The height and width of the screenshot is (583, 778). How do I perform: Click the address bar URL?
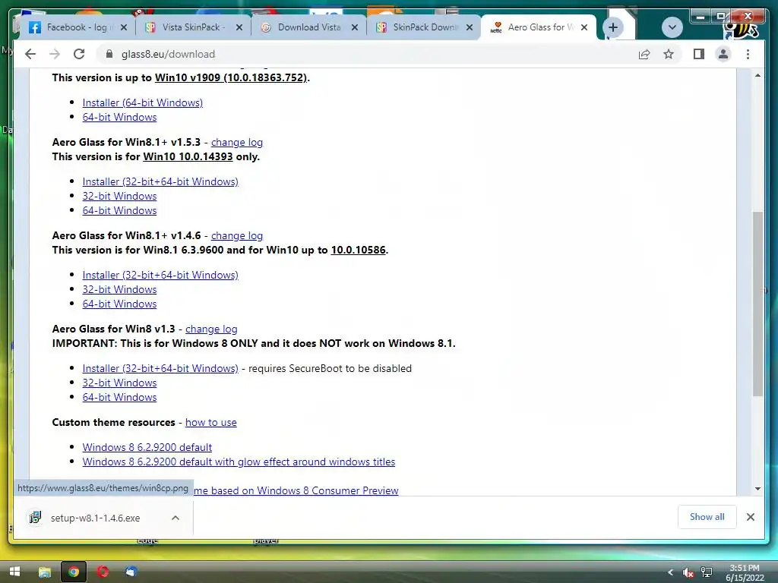168,54
